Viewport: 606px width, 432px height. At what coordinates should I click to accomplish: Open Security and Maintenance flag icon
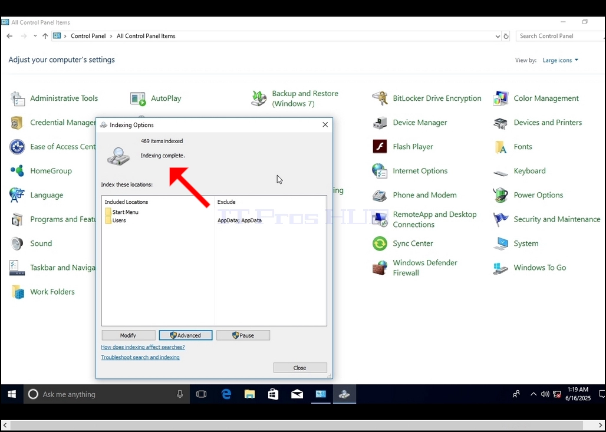tap(501, 219)
